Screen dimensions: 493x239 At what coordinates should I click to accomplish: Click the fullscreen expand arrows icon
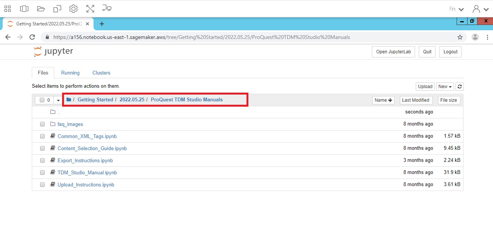(90, 9)
